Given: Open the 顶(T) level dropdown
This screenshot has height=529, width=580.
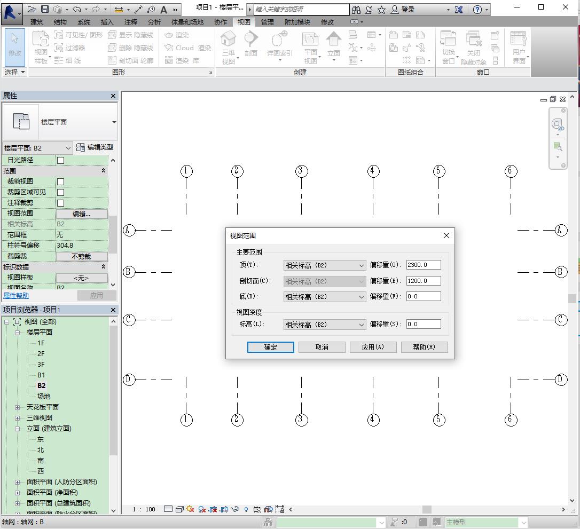Looking at the screenshot, I should click(325, 265).
